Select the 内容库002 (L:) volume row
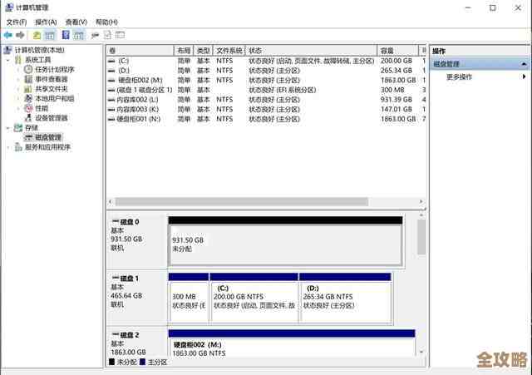 click(266, 100)
